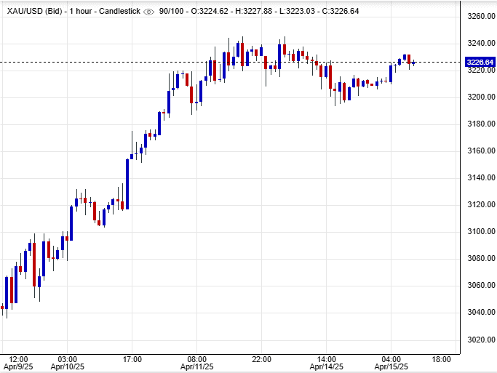Click the 3140.00 price axis label
The height and width of the screenshot is (373, 497).
479,177
